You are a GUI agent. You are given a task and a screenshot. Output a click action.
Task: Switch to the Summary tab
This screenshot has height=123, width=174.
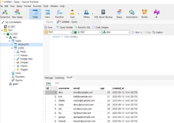[x=60, y=78]
